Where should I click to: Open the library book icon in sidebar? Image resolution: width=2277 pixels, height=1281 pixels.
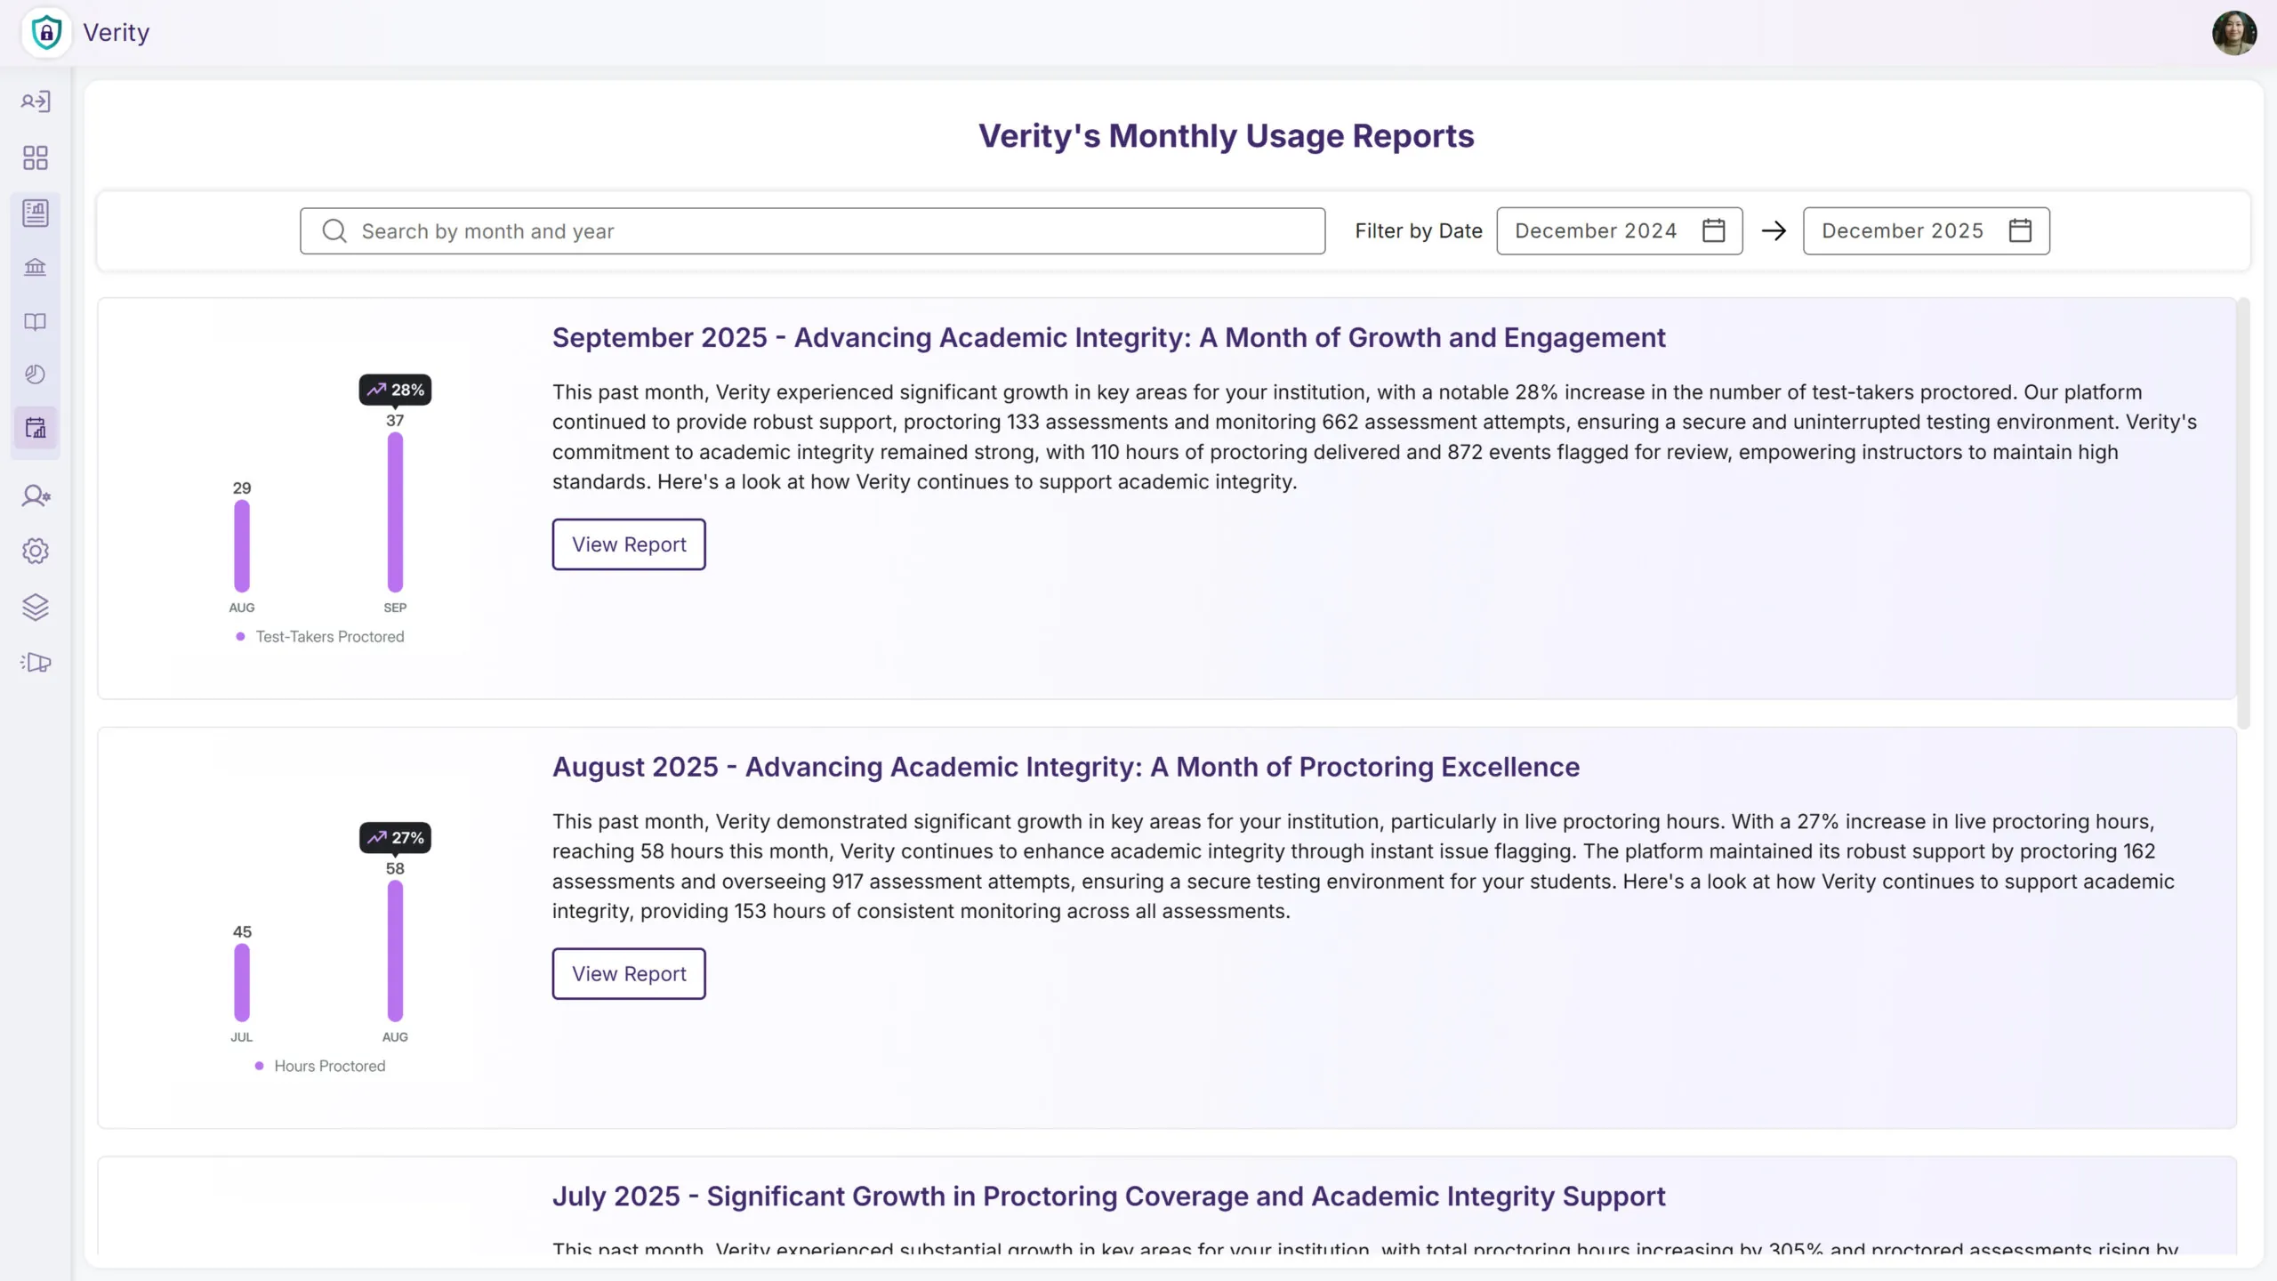pyautogui.click(x=35, y=321)
